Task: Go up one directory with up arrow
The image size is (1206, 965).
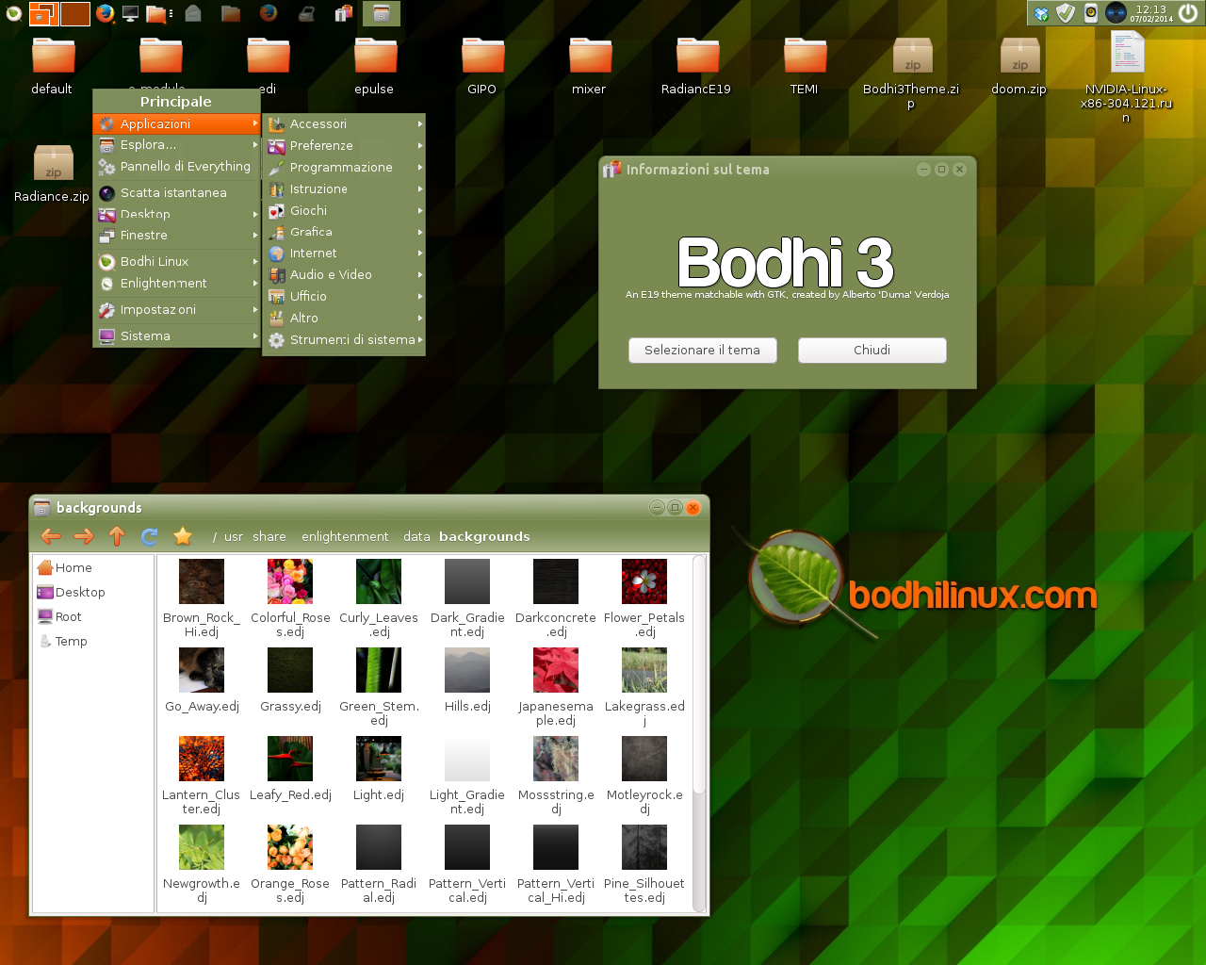Action: tap(117, 536)
